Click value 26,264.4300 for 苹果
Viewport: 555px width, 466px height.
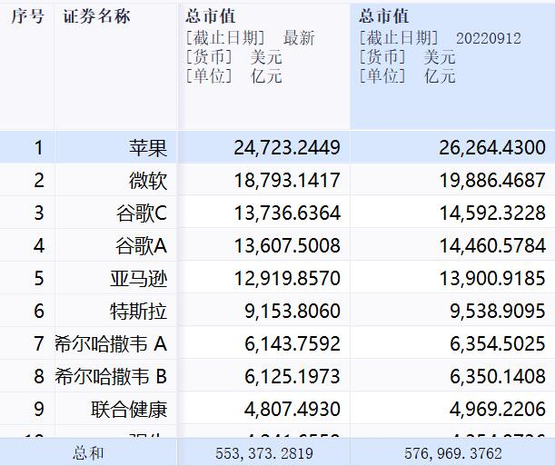point(492,147)
